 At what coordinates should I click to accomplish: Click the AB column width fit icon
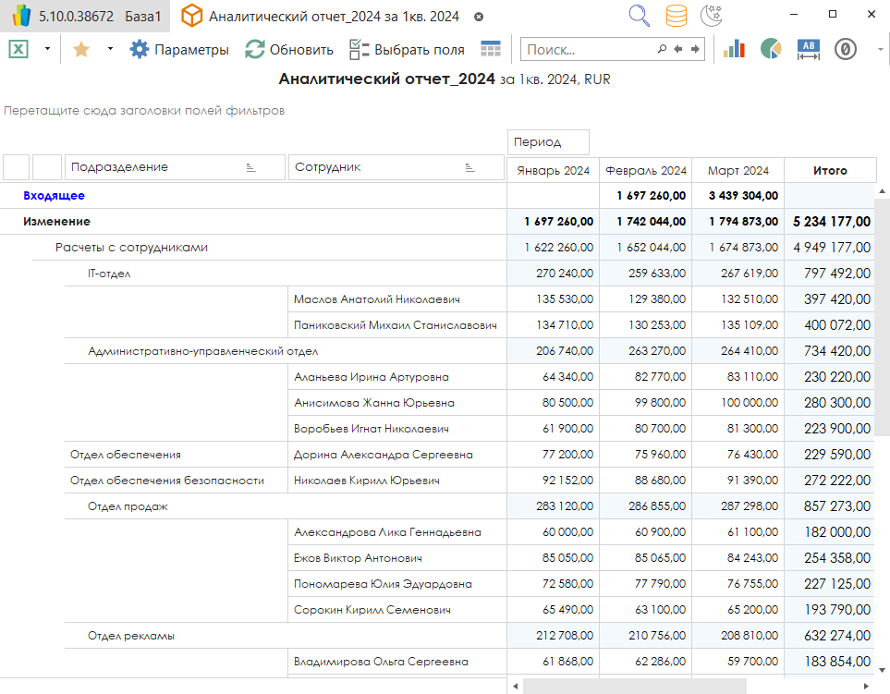(809, 49)
